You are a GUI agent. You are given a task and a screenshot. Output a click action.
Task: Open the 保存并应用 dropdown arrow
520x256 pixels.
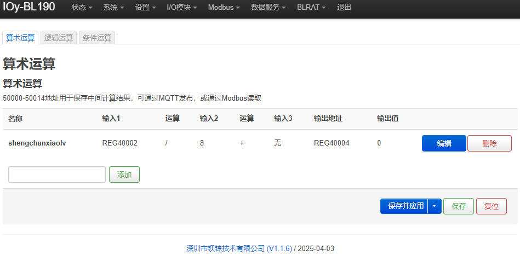435,206
